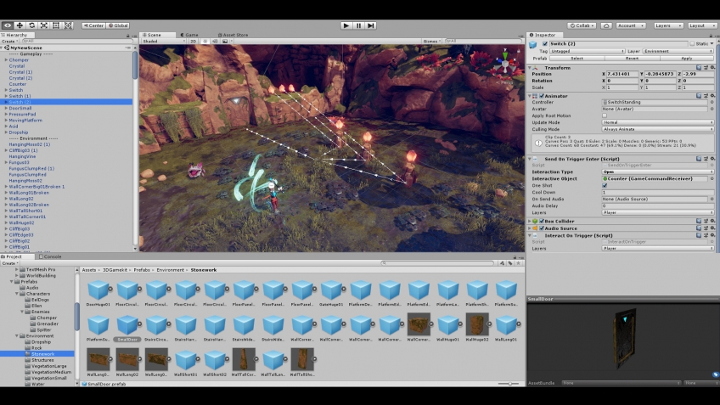Open the Shaded draw mode dropdown
The image size is (720, 405).
(x=164, y=42)
